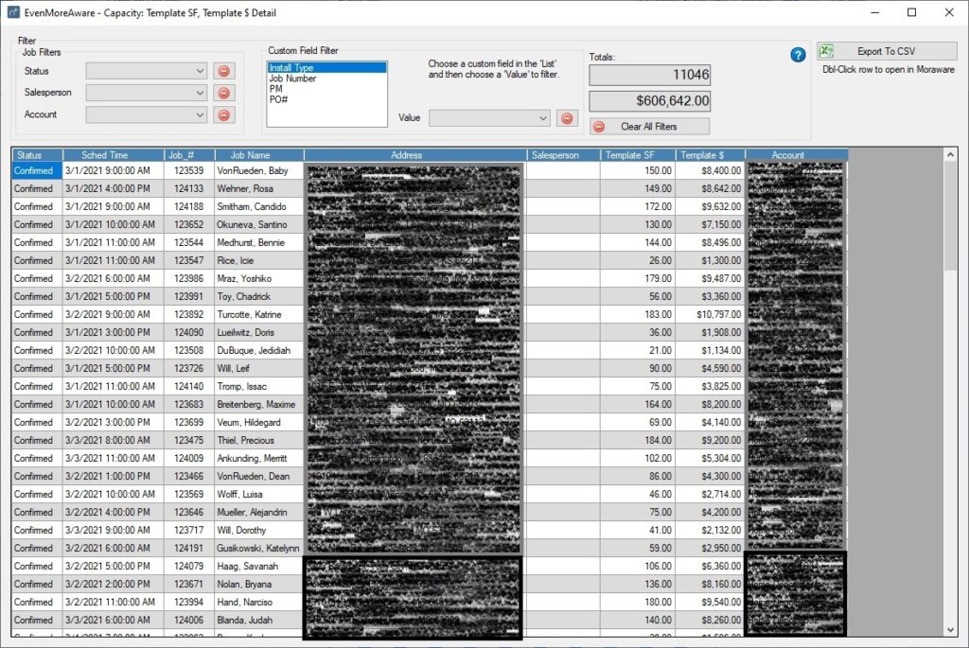Clear the Salesperson filter with red icon
The height and width of the screenshot is (648, 969).
tap(224, 93)
